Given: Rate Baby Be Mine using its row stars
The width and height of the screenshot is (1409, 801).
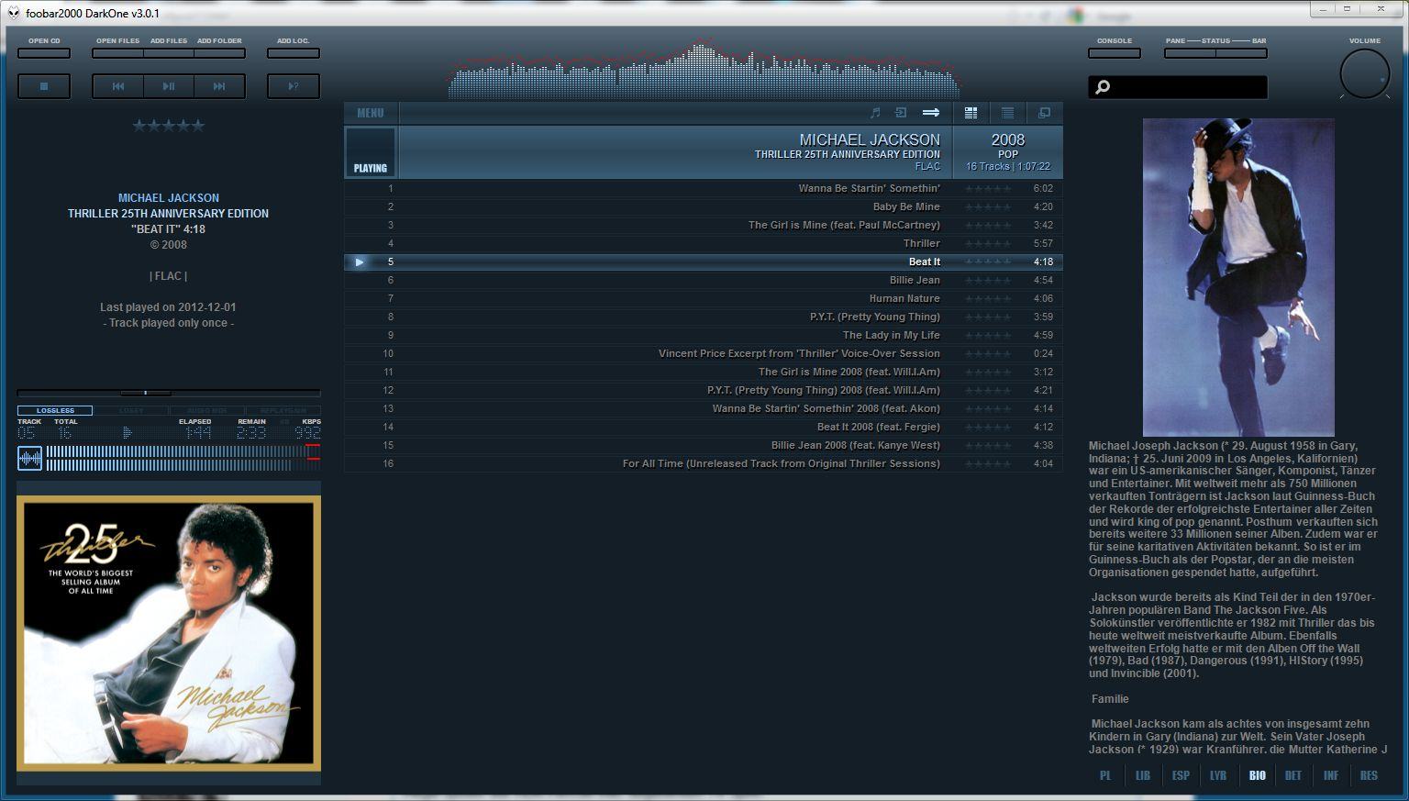Looking at the screenshot, I should (x=988, y=206).
